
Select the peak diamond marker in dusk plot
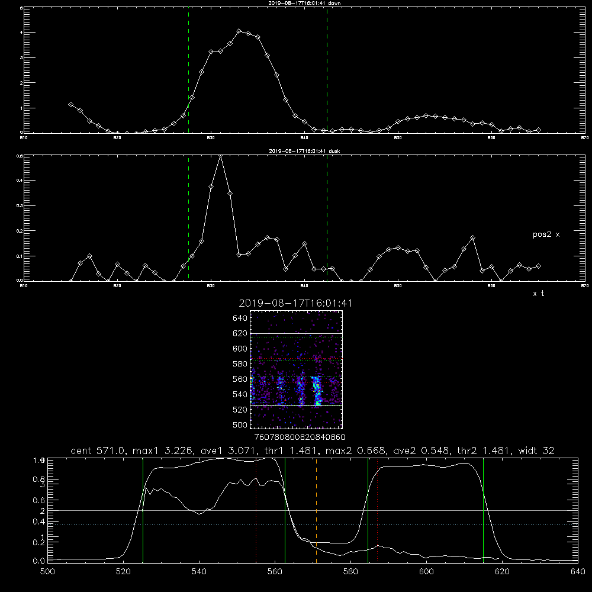click(220, 156)
